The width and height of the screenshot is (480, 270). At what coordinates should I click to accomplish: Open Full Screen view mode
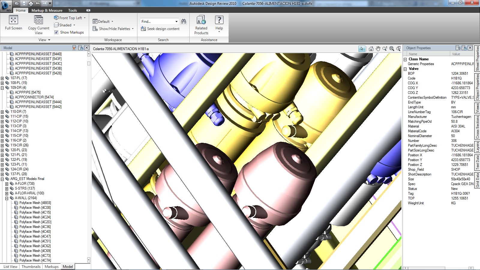13,24
